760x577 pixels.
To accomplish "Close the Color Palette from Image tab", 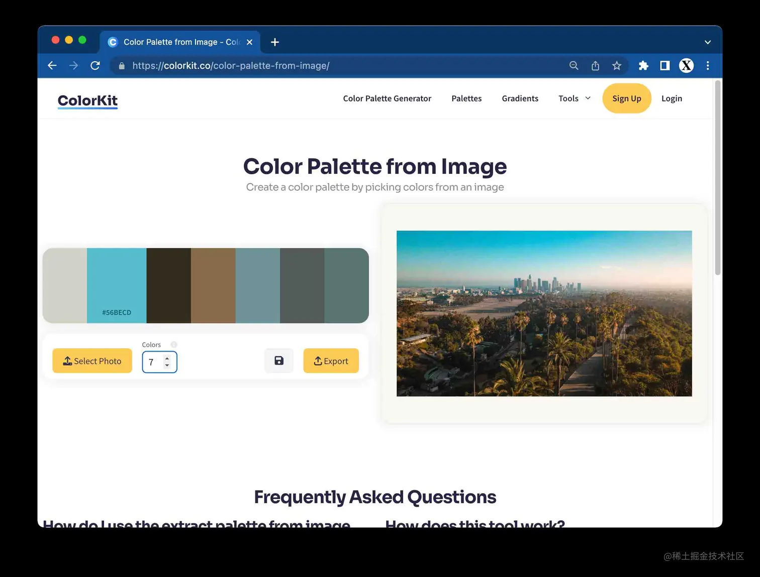I will click(249, 42).
